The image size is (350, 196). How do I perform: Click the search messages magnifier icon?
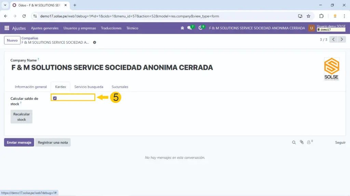[x=294, y=142]
